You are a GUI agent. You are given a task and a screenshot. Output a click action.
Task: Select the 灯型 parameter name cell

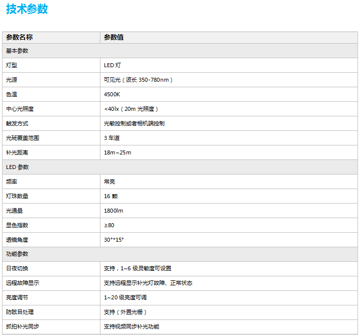coord(12,65)
